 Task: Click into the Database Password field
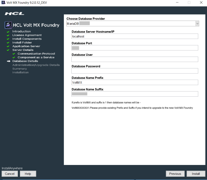tap(135, 71)
